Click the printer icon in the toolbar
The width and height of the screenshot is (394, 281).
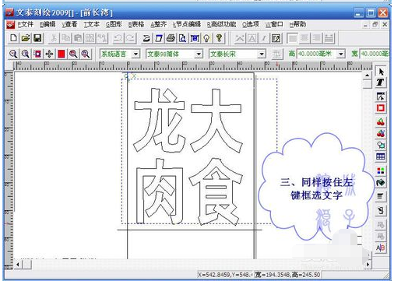(x=171, y=38)
